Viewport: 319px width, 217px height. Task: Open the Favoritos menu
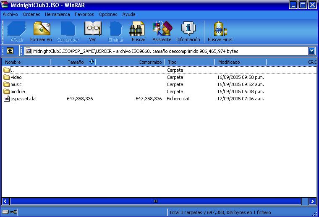[84, 14]
